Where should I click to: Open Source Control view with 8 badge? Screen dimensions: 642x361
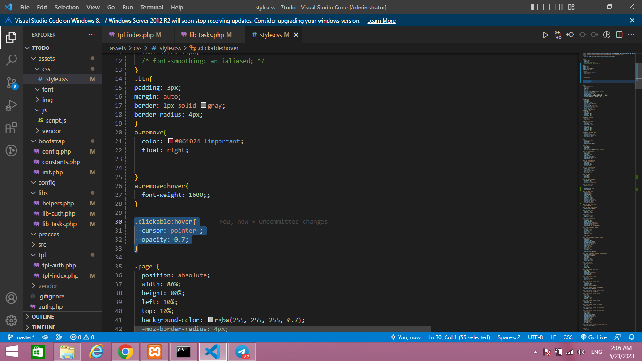point(11,83)
